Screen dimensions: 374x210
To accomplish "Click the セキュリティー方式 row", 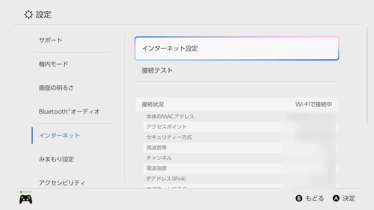I will pos(240,137).
